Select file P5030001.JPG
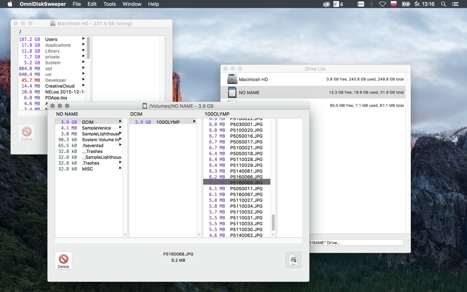Image resolution: width=467 pixels, height=292 pixels. point(237,124)
